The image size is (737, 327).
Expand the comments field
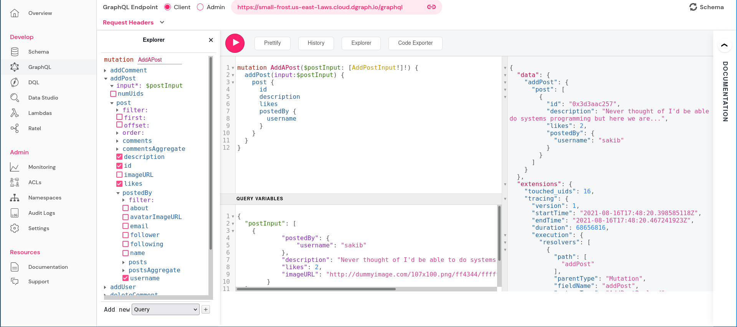(x=117, y=141)
